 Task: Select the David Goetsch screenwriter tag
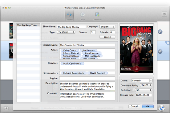click(98, 73)
